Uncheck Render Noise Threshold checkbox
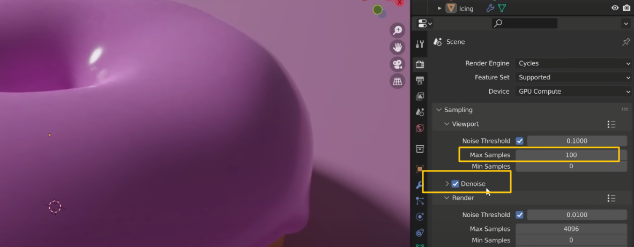 click(519, 215)
